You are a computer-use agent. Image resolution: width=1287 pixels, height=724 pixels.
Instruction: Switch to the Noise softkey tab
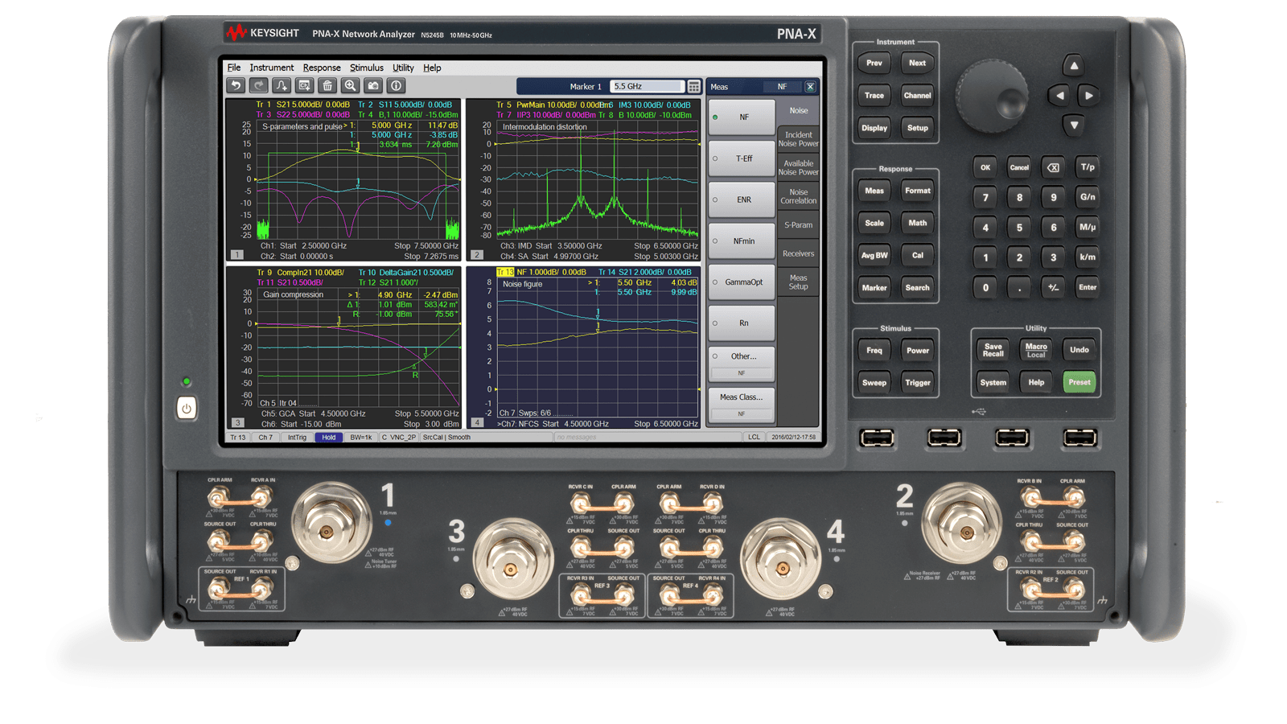pyautogui.click(x=799, y=111)
